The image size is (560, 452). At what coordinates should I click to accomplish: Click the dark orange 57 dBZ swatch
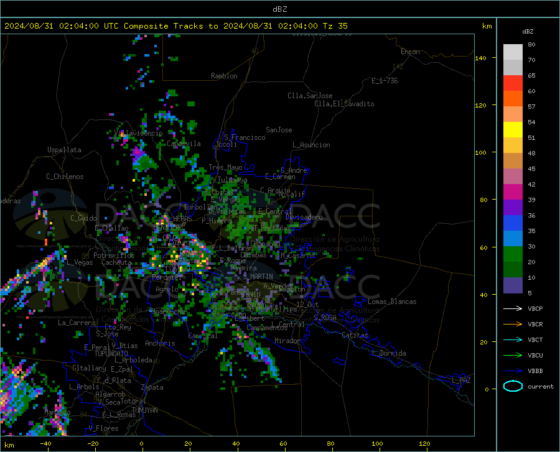pyautogui.click(x=513, y=99)
